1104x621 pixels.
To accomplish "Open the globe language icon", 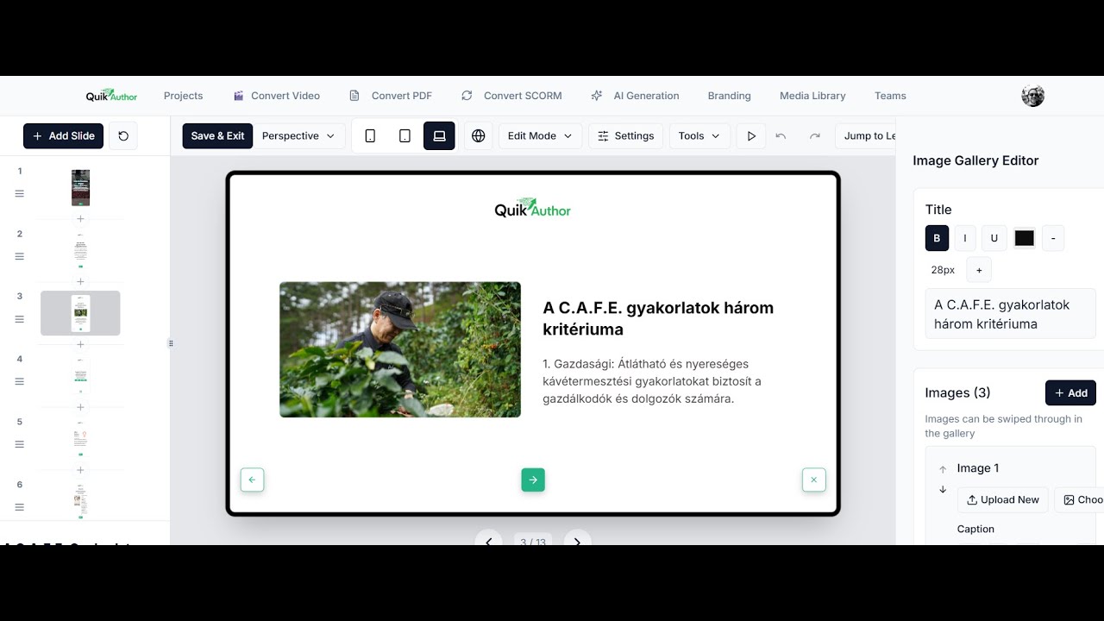I will point(479,136).
